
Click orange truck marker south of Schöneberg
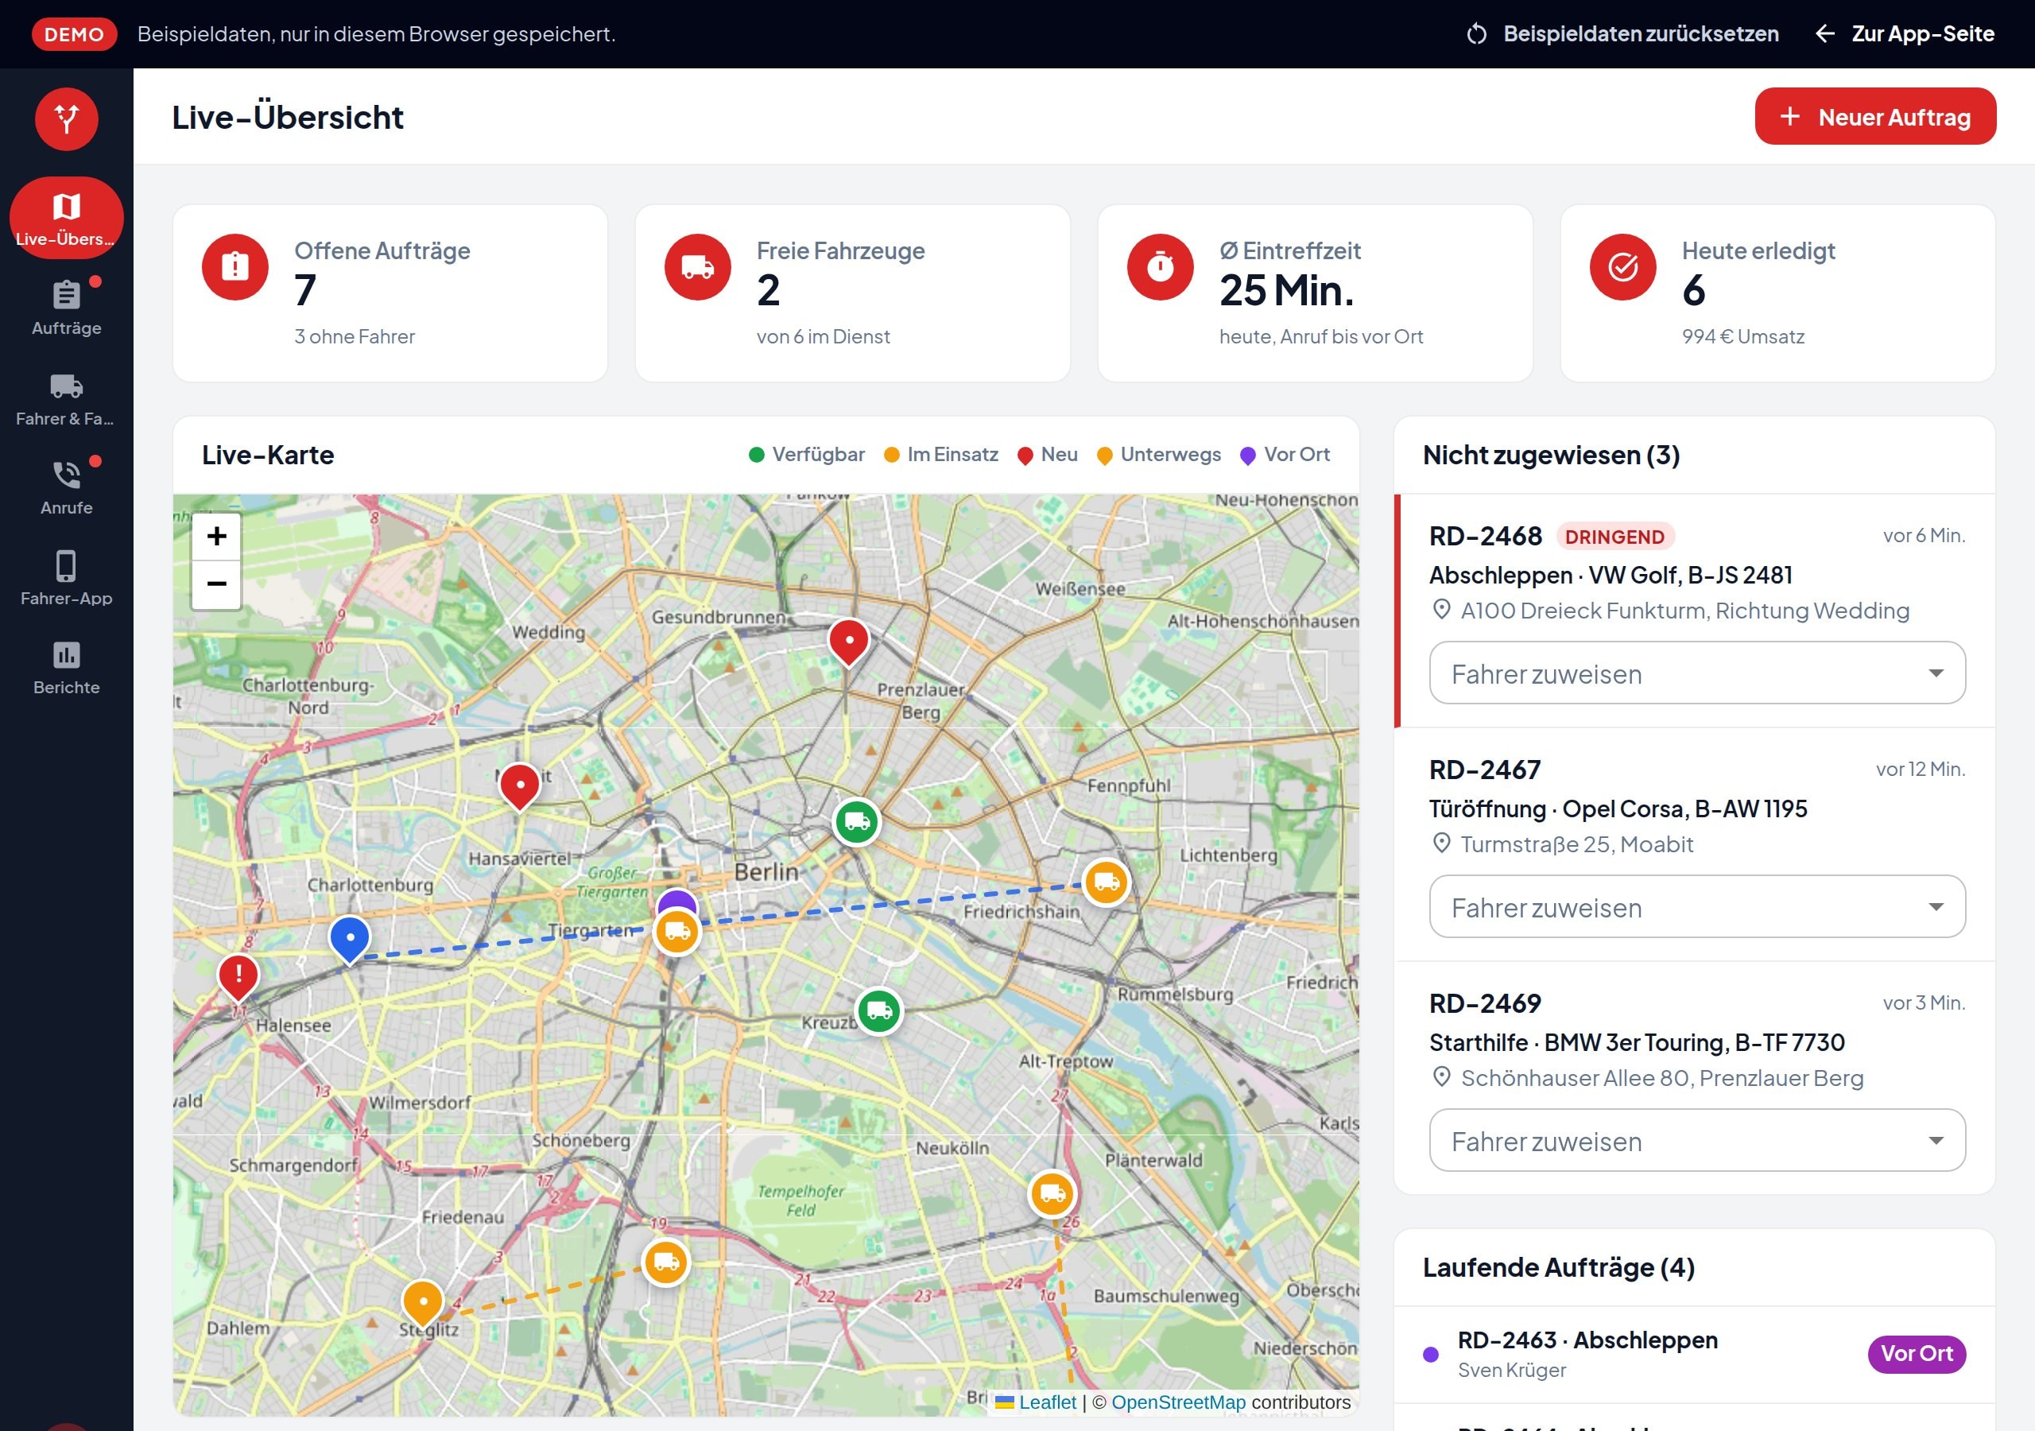665,1262
